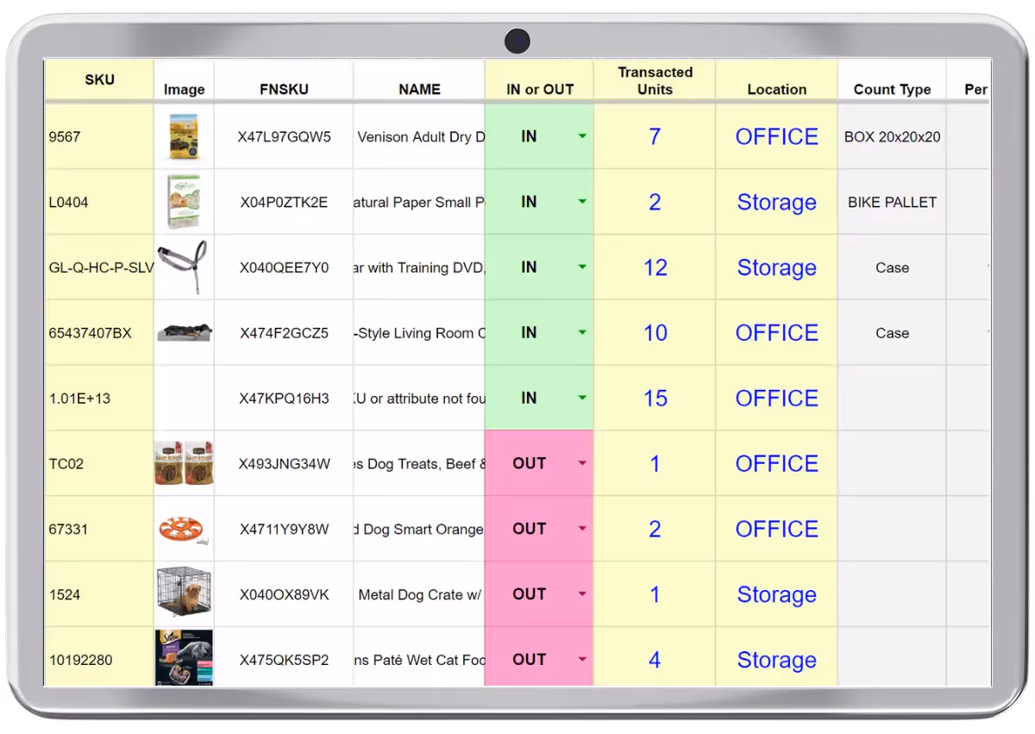The height and width of the screenshot is (734, 1035).
Task: Click the Transacted Units column header
Action: pos(655,80)
